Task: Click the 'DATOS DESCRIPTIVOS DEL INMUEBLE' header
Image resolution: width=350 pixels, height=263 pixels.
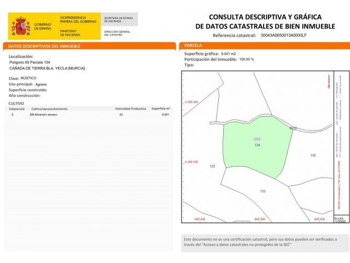Action: point(44,46)
